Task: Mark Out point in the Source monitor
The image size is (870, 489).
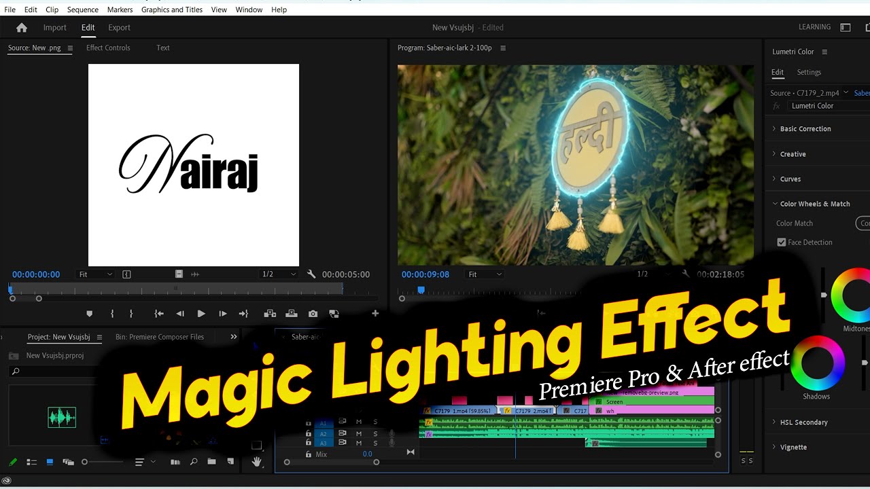Action: (130, 314)
